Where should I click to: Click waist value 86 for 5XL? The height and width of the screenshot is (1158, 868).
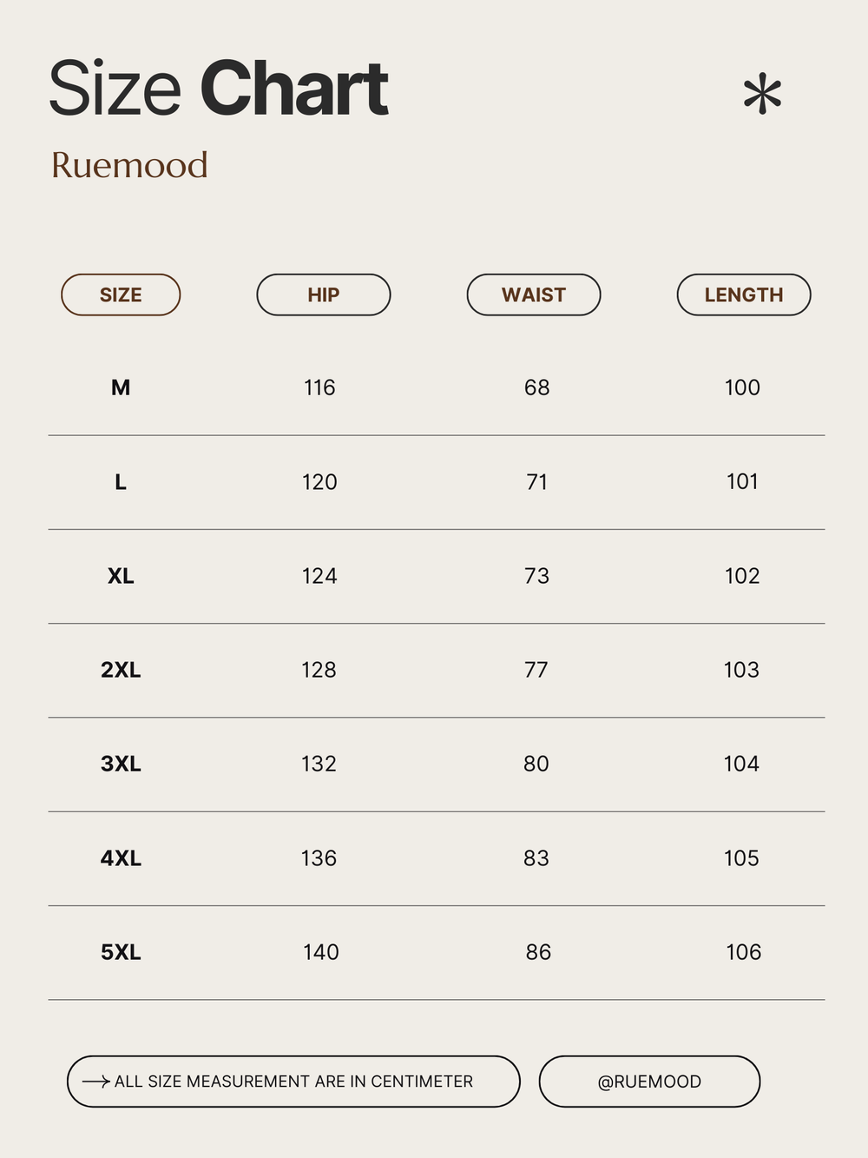coord(538,952)
